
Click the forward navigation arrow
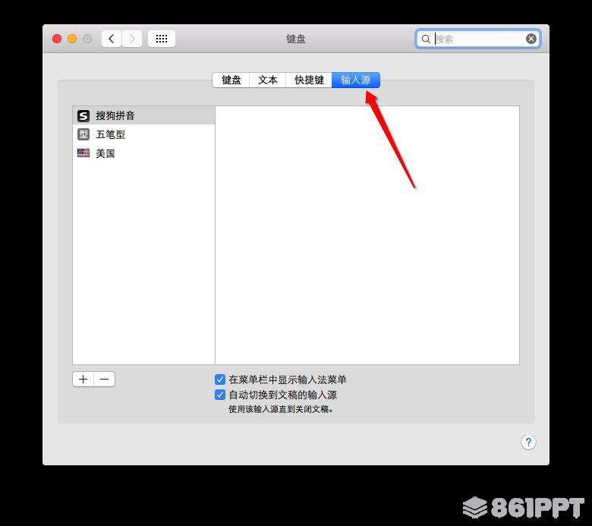[x=132, y=39]
